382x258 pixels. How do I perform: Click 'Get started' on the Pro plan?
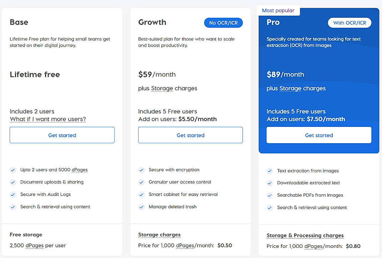318,135
